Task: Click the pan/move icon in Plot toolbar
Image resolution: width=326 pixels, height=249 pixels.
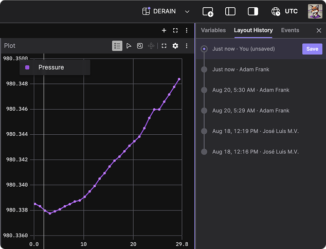Action: [x=151, y=46]
